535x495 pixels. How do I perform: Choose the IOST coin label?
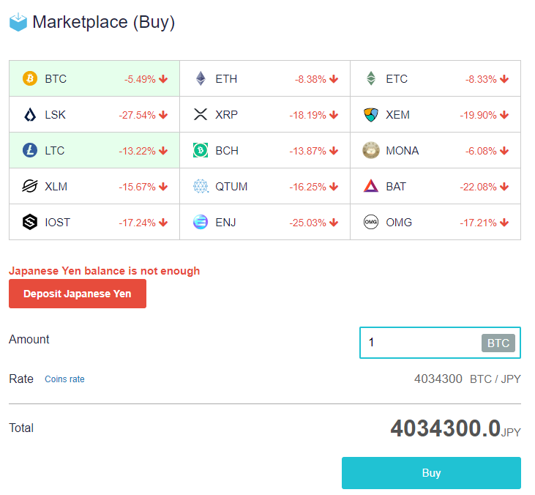tap(57, 223)
